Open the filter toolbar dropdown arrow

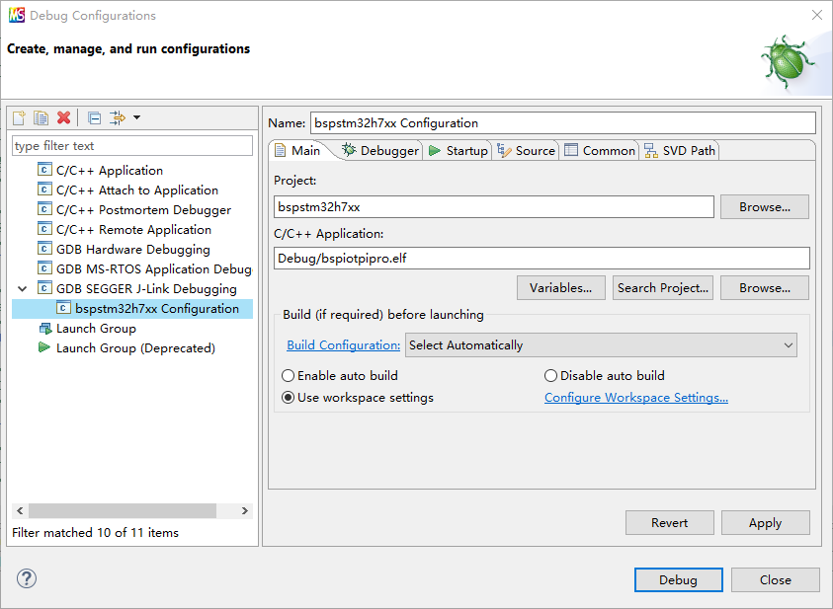136,118
